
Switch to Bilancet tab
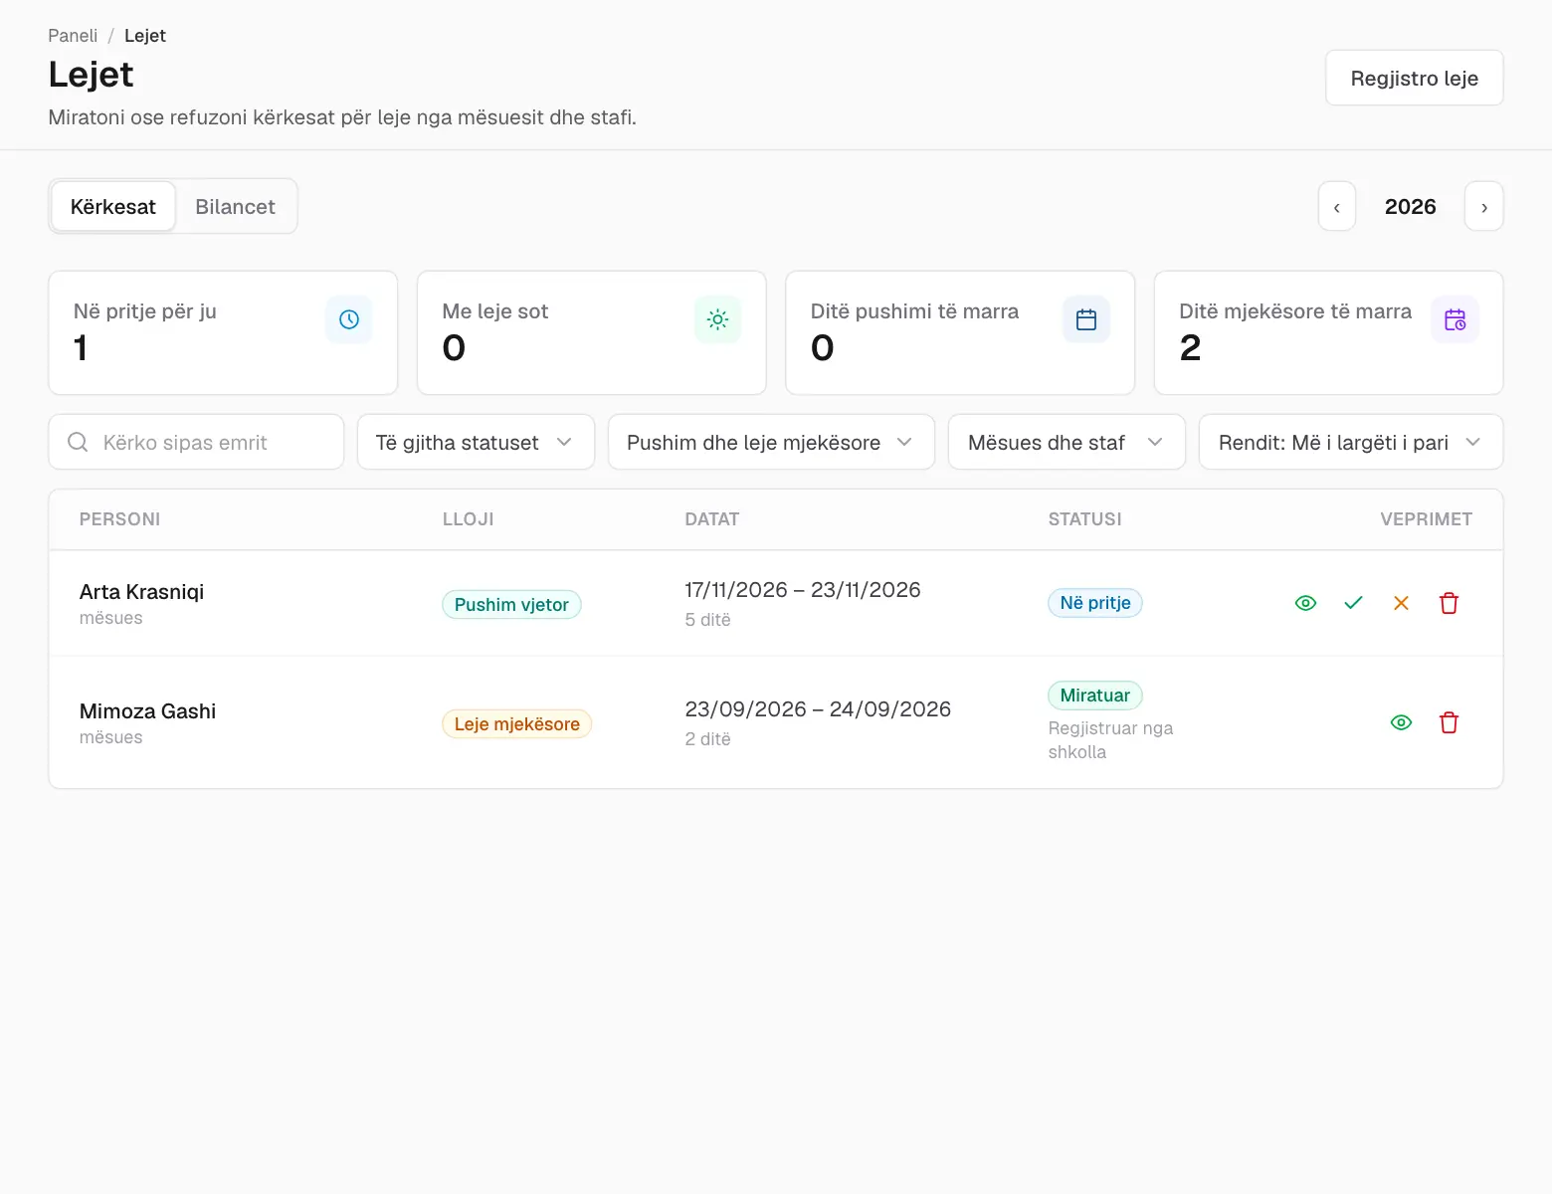tap(235, 207)
